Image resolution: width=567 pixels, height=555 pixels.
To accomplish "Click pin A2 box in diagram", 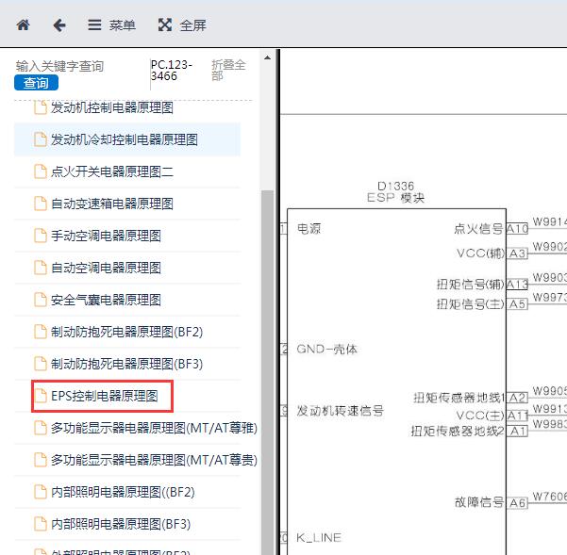I will pyautogui.click(x=517, y=398).
